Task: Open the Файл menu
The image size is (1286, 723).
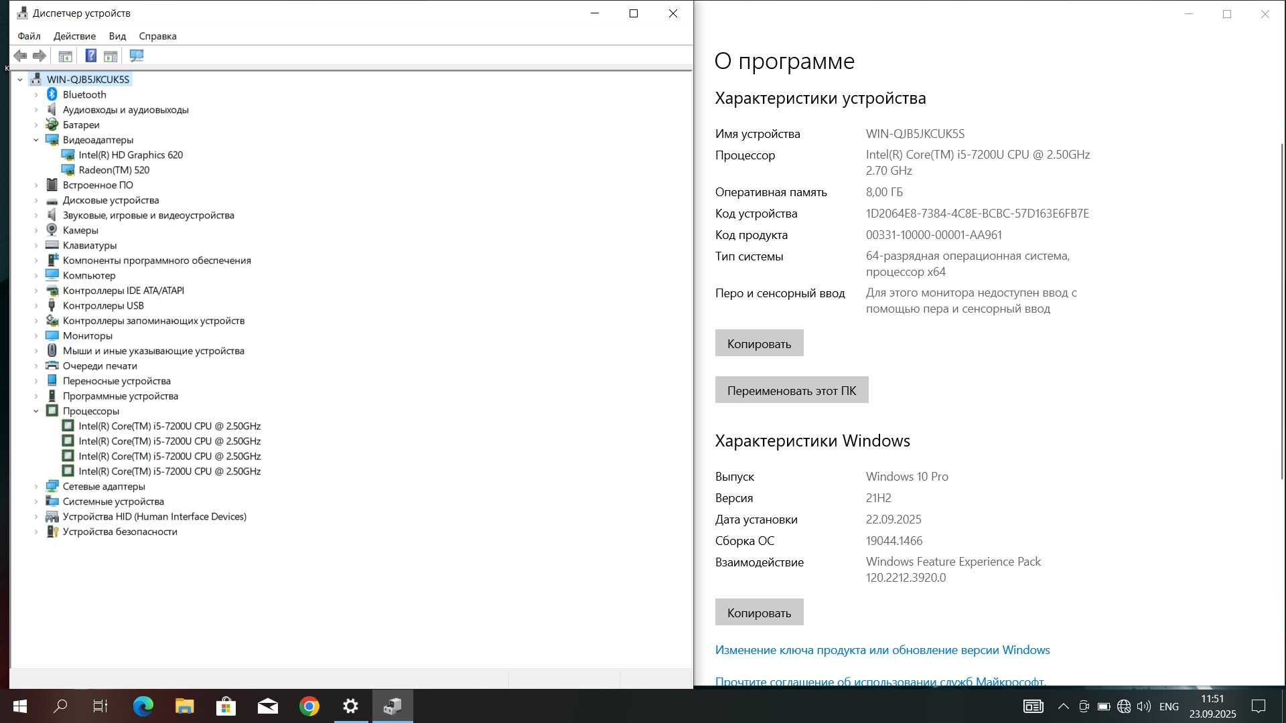Action: 29,36
